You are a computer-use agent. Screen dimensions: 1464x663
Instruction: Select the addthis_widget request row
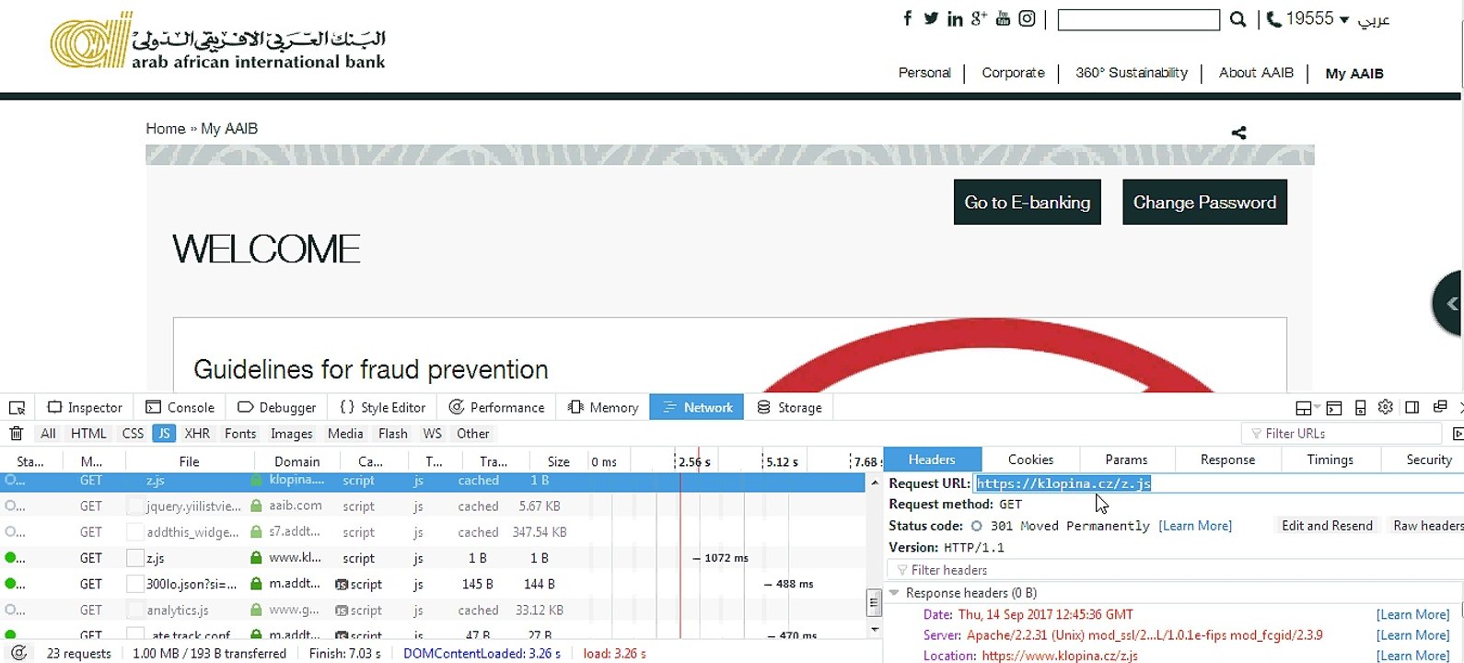(x=433, y=531)
